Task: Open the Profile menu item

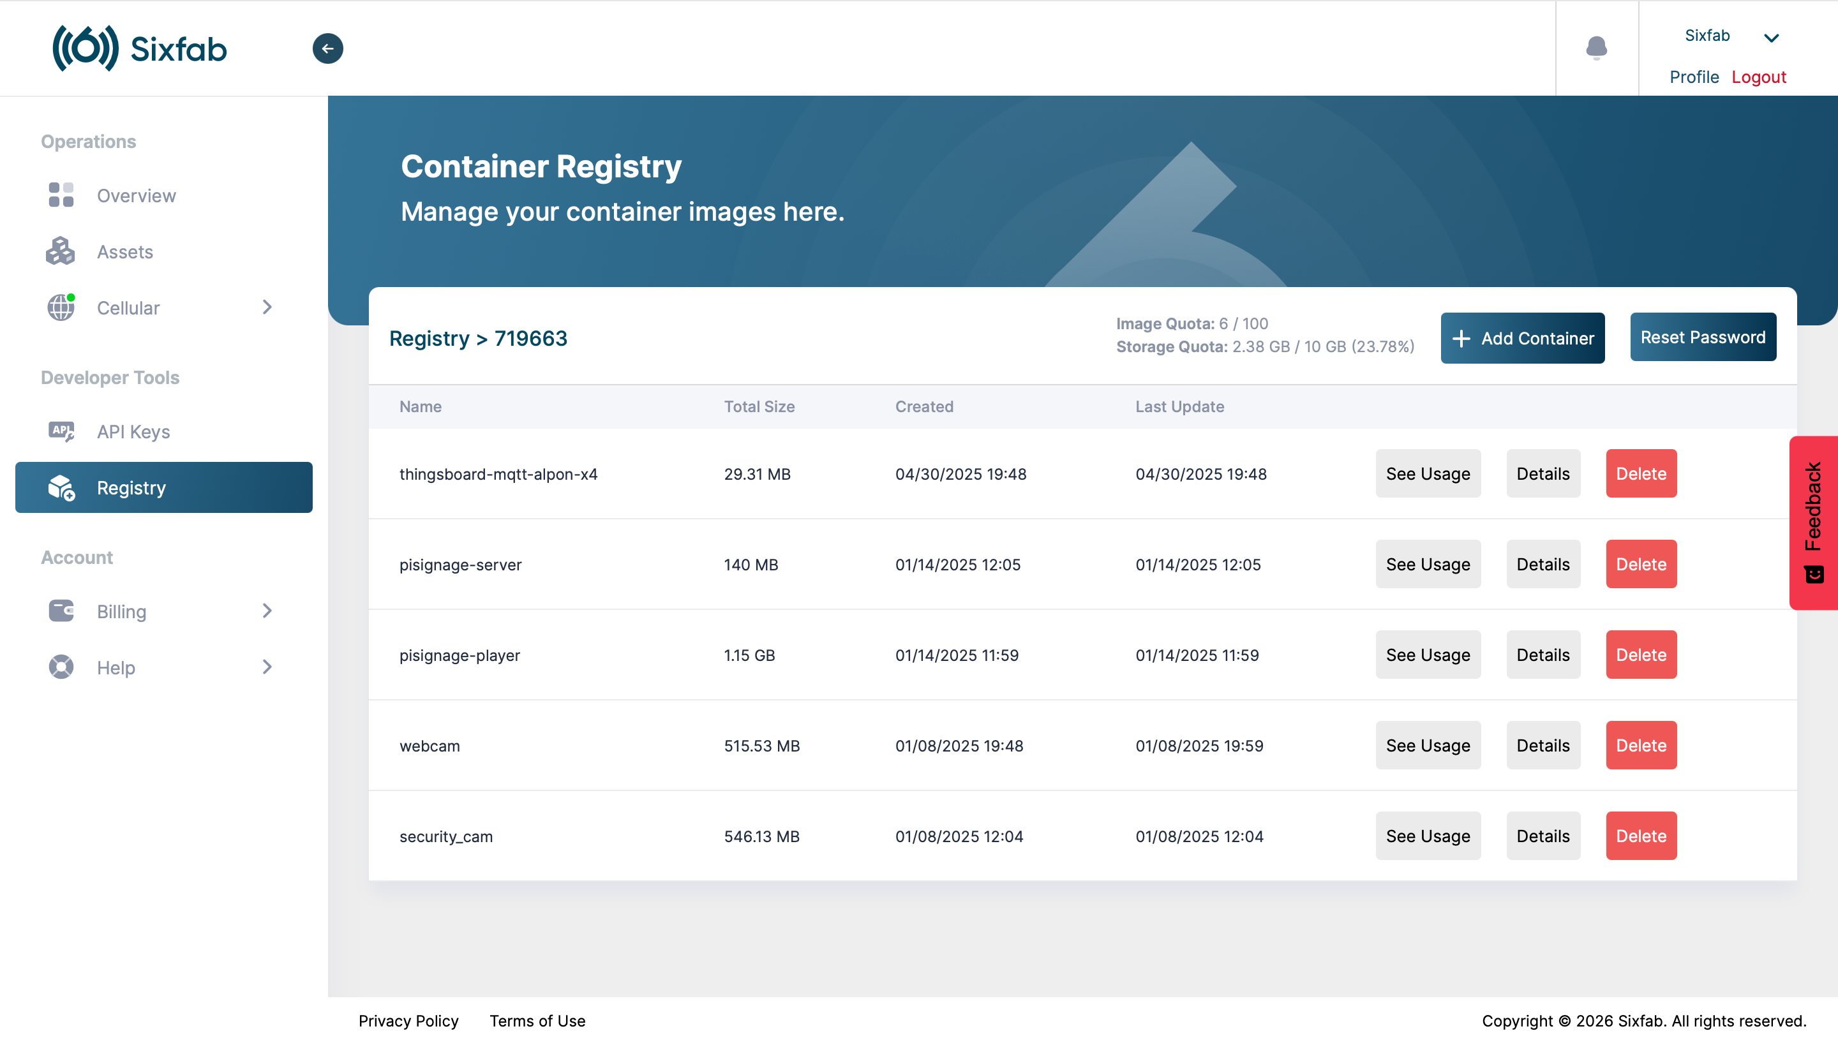Action: pos(1694,77)
